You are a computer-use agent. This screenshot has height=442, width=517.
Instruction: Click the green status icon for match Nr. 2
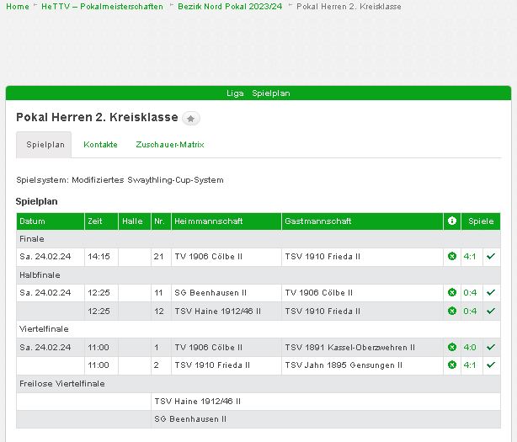point(452,365)
